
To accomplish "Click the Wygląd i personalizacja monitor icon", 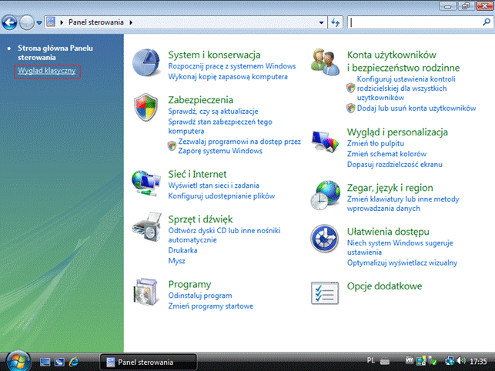I will 325,142.
